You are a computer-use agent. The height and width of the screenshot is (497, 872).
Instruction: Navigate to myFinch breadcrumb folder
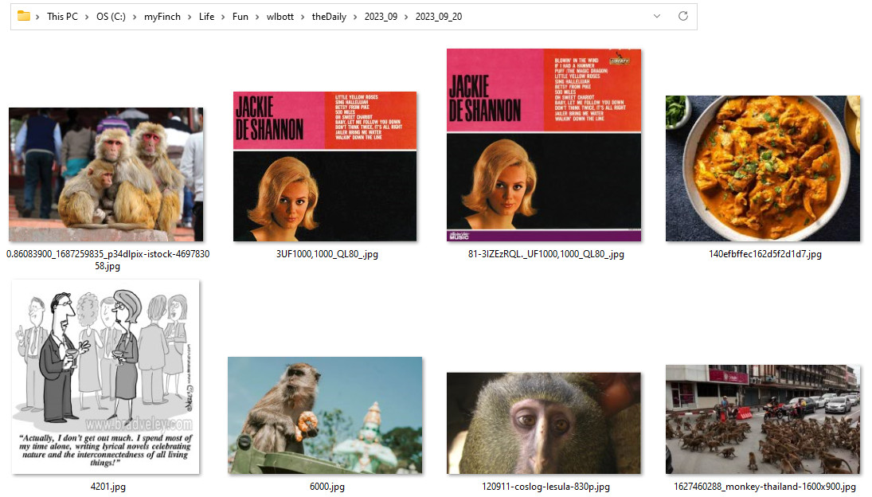[x=162, y=17]
